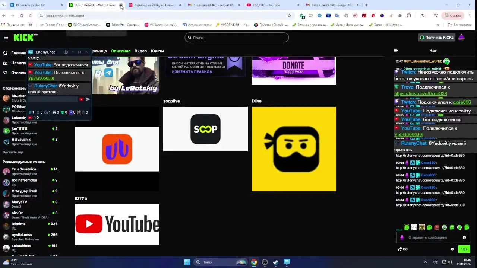Viewport: 477px width, 268px height.
Task: Open Chrome three-dot menu
Action: (470, 16)
